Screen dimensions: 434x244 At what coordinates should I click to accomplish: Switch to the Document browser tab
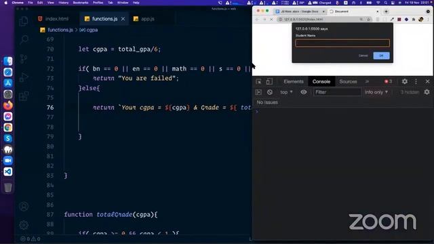pos(353,12)
